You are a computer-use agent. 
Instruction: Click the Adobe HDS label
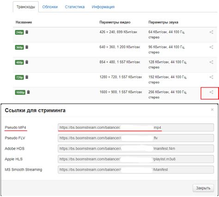[15, 149]
